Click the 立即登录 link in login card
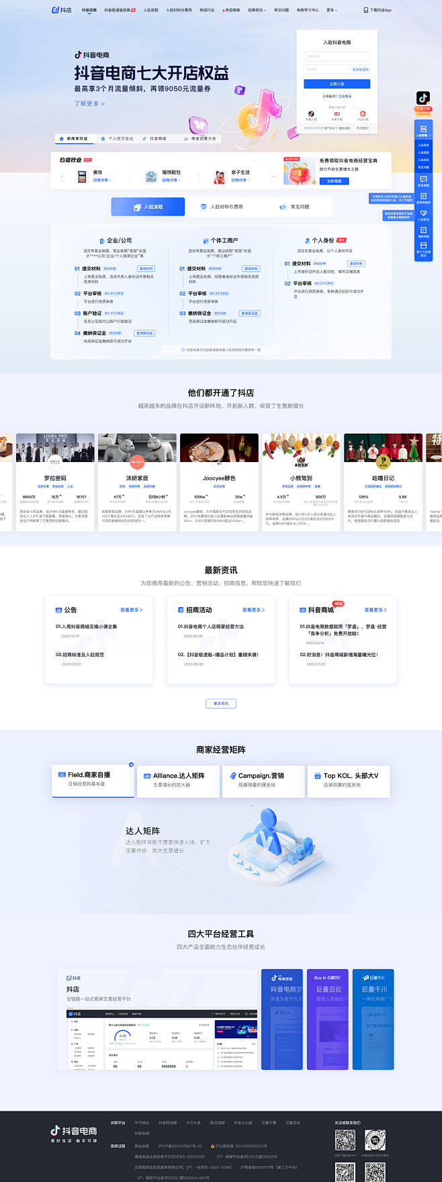This screenshot has width=442, height=1182. point(345,96)
